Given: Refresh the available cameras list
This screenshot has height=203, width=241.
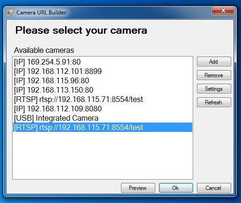Looking at the screenshot, I should coord(214,102).
